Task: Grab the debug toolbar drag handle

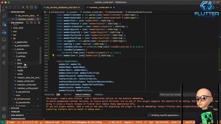Action: click(x=3, y=7)
